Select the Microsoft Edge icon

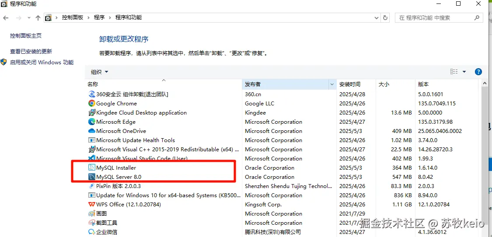pyautogui.click(x=92, y=122)
